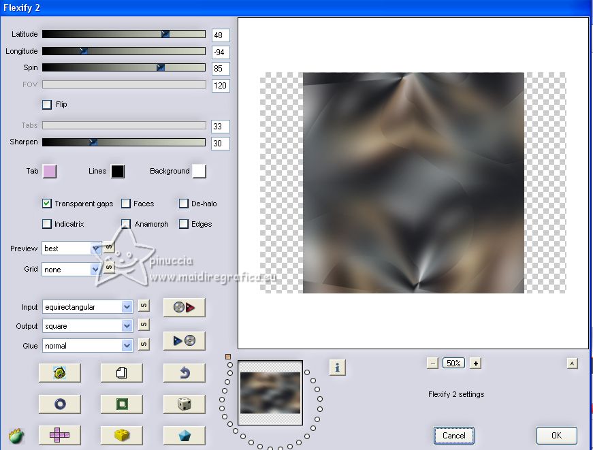Click the load settings disc-to-arrow button
The image size is (593, 450).
(x=185, y=307)
